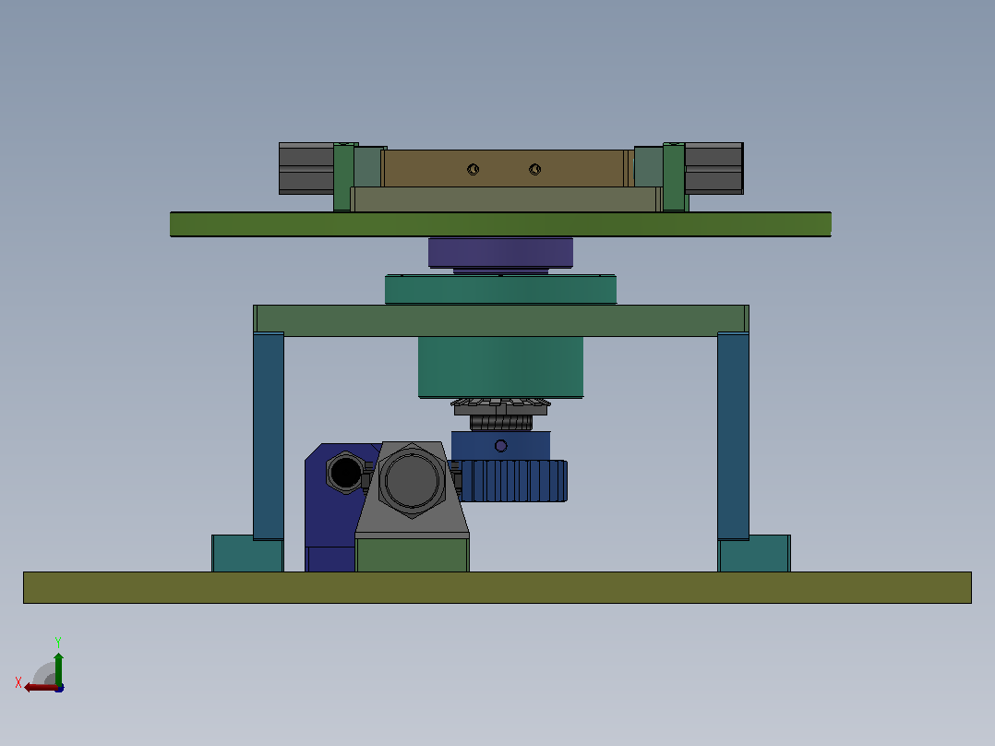Click the small purple hole in the blue block
995x746 pixels.
500,446
